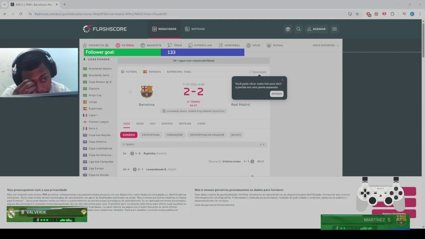Click the Barcelona team crest
This screenshot has width=425, height=239.
coord(146,92)
